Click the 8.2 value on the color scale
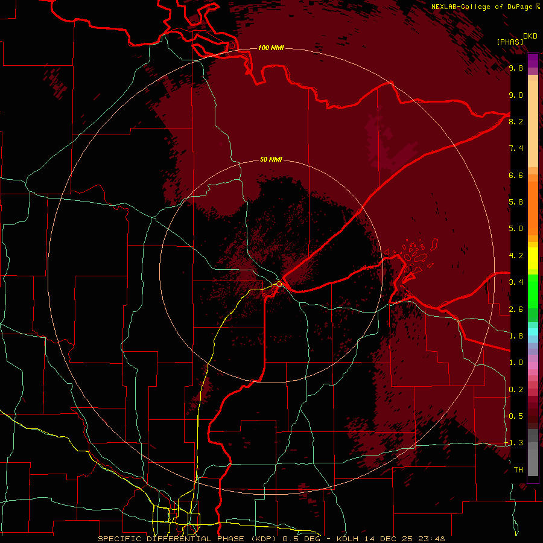 (516, 121)
